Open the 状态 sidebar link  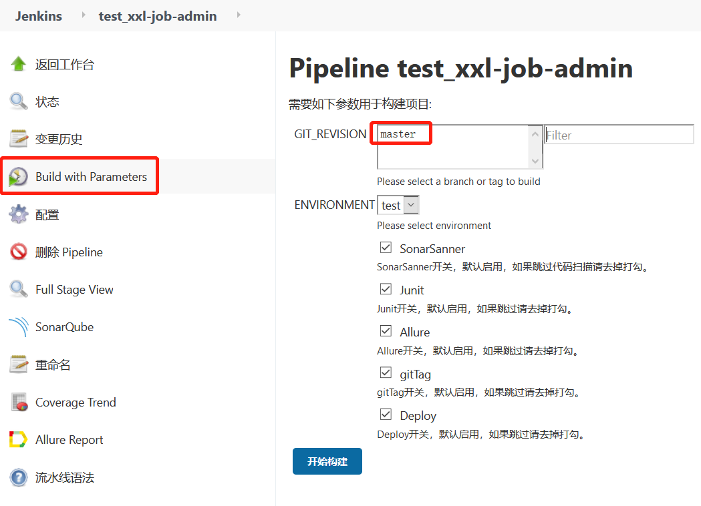tap(47, 102)
